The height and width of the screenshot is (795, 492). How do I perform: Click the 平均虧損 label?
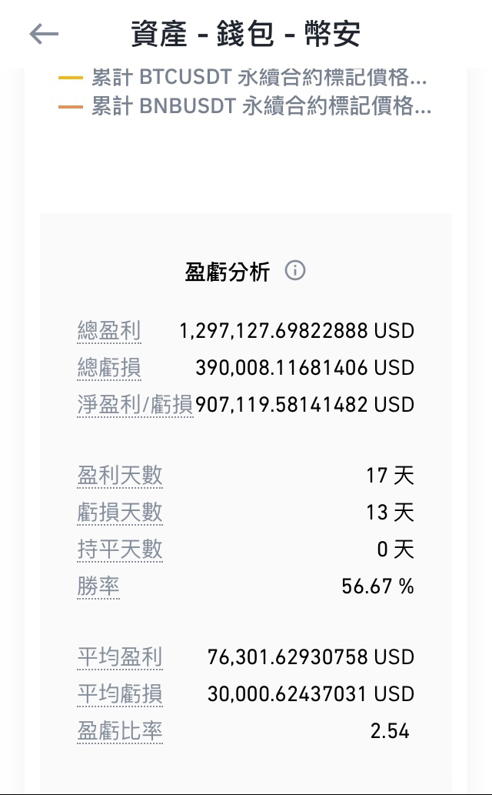(x=120, y=694)
